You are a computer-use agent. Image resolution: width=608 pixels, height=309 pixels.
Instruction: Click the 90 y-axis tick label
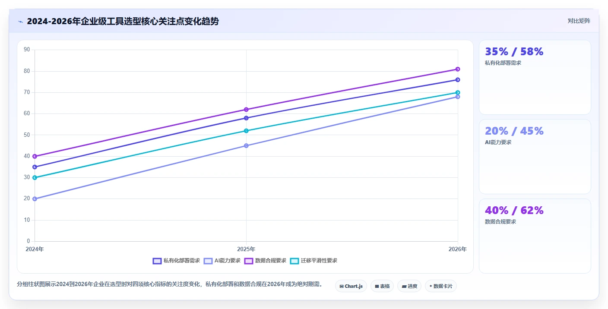[x=27, y=50]
